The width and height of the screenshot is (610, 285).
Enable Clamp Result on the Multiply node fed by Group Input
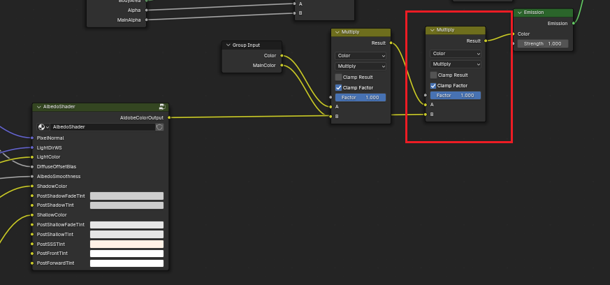pos(338,77)
